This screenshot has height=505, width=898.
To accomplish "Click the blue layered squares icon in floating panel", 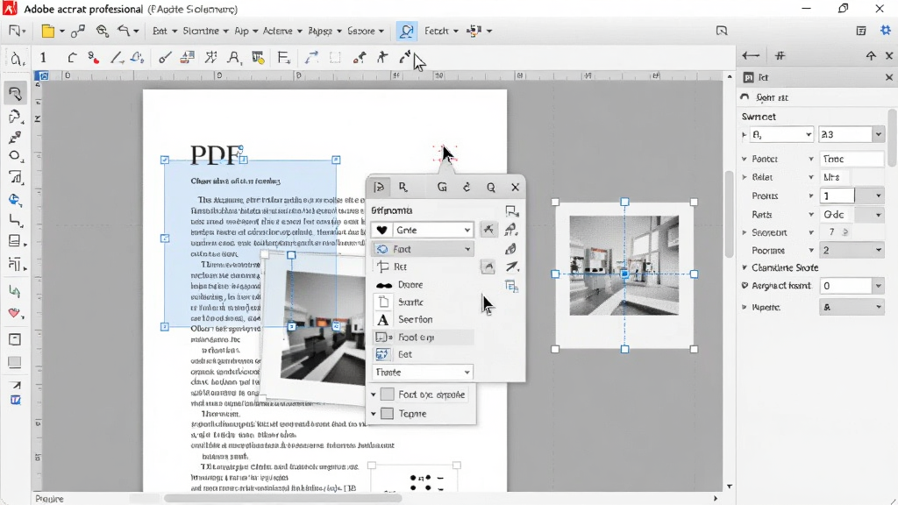I will tap(511, 286).
